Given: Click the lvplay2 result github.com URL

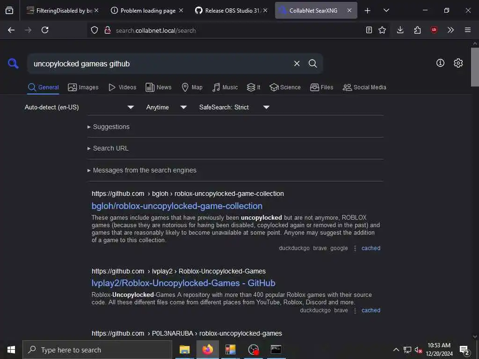Looking at the screenshot, I should point(178,271).
